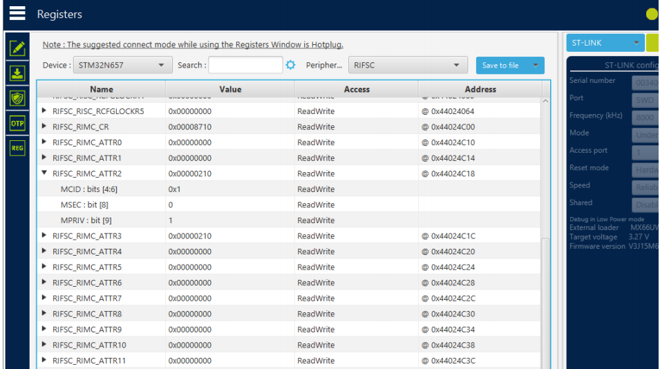Open Memory & File editing pencil icon
The image size is (660, 369).
pyautogui.click(x=17, y=48)
